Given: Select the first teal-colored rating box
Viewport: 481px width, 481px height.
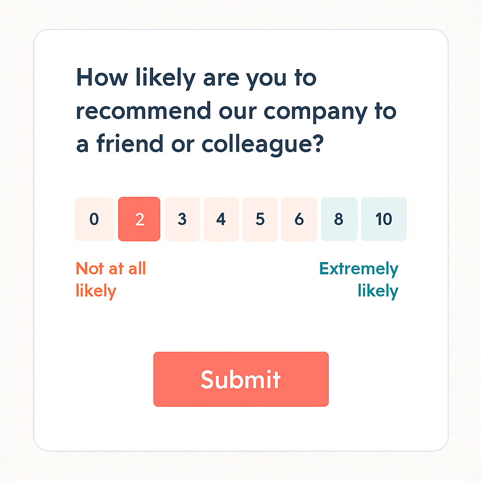Looking at the screenshot, I should [339, 219].
